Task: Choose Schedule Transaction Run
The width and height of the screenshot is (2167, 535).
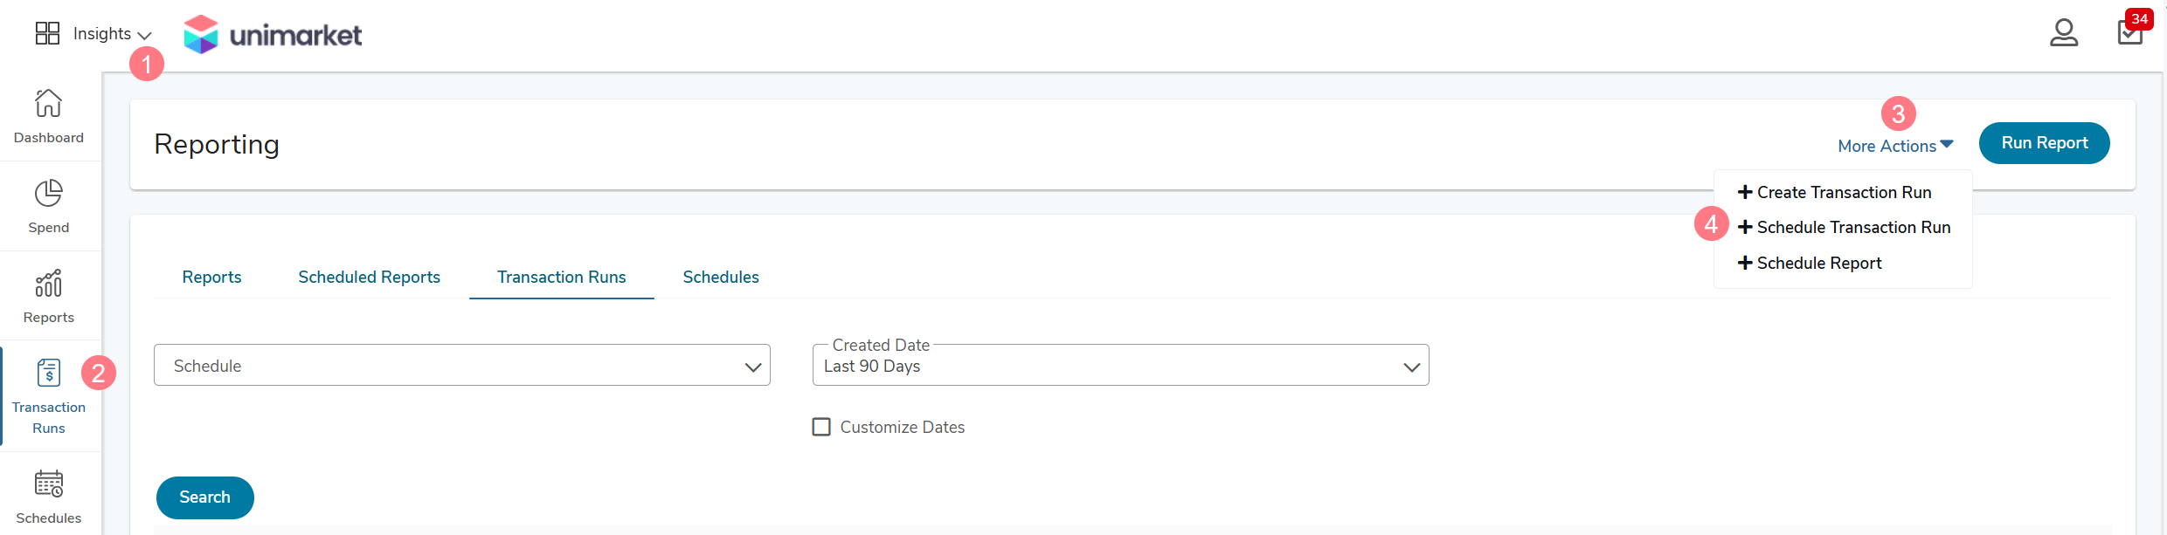Action: point(1845,227)
